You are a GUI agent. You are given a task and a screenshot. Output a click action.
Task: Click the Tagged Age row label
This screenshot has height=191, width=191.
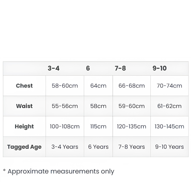24,147
